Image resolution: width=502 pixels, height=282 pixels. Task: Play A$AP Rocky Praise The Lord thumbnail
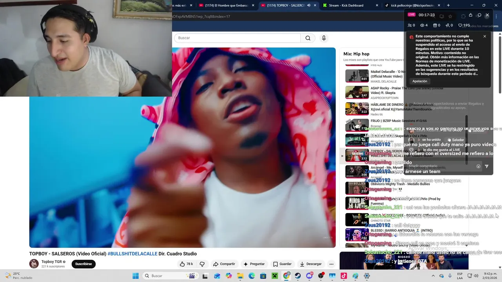point(357,92)
